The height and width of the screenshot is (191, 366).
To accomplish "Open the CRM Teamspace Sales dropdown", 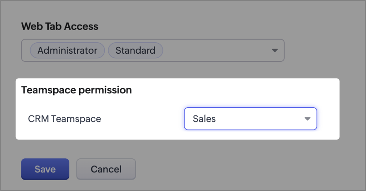I will (250, 119).
